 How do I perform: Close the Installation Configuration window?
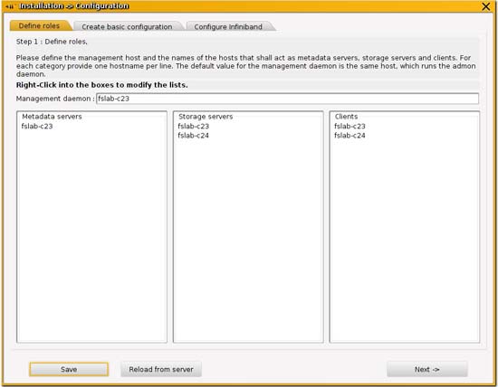(486, 6)
